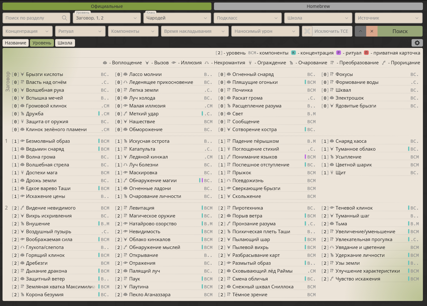Switch to the Homebrew tab
The height and width of the screenshot is (306, 427).
(318, 6)
